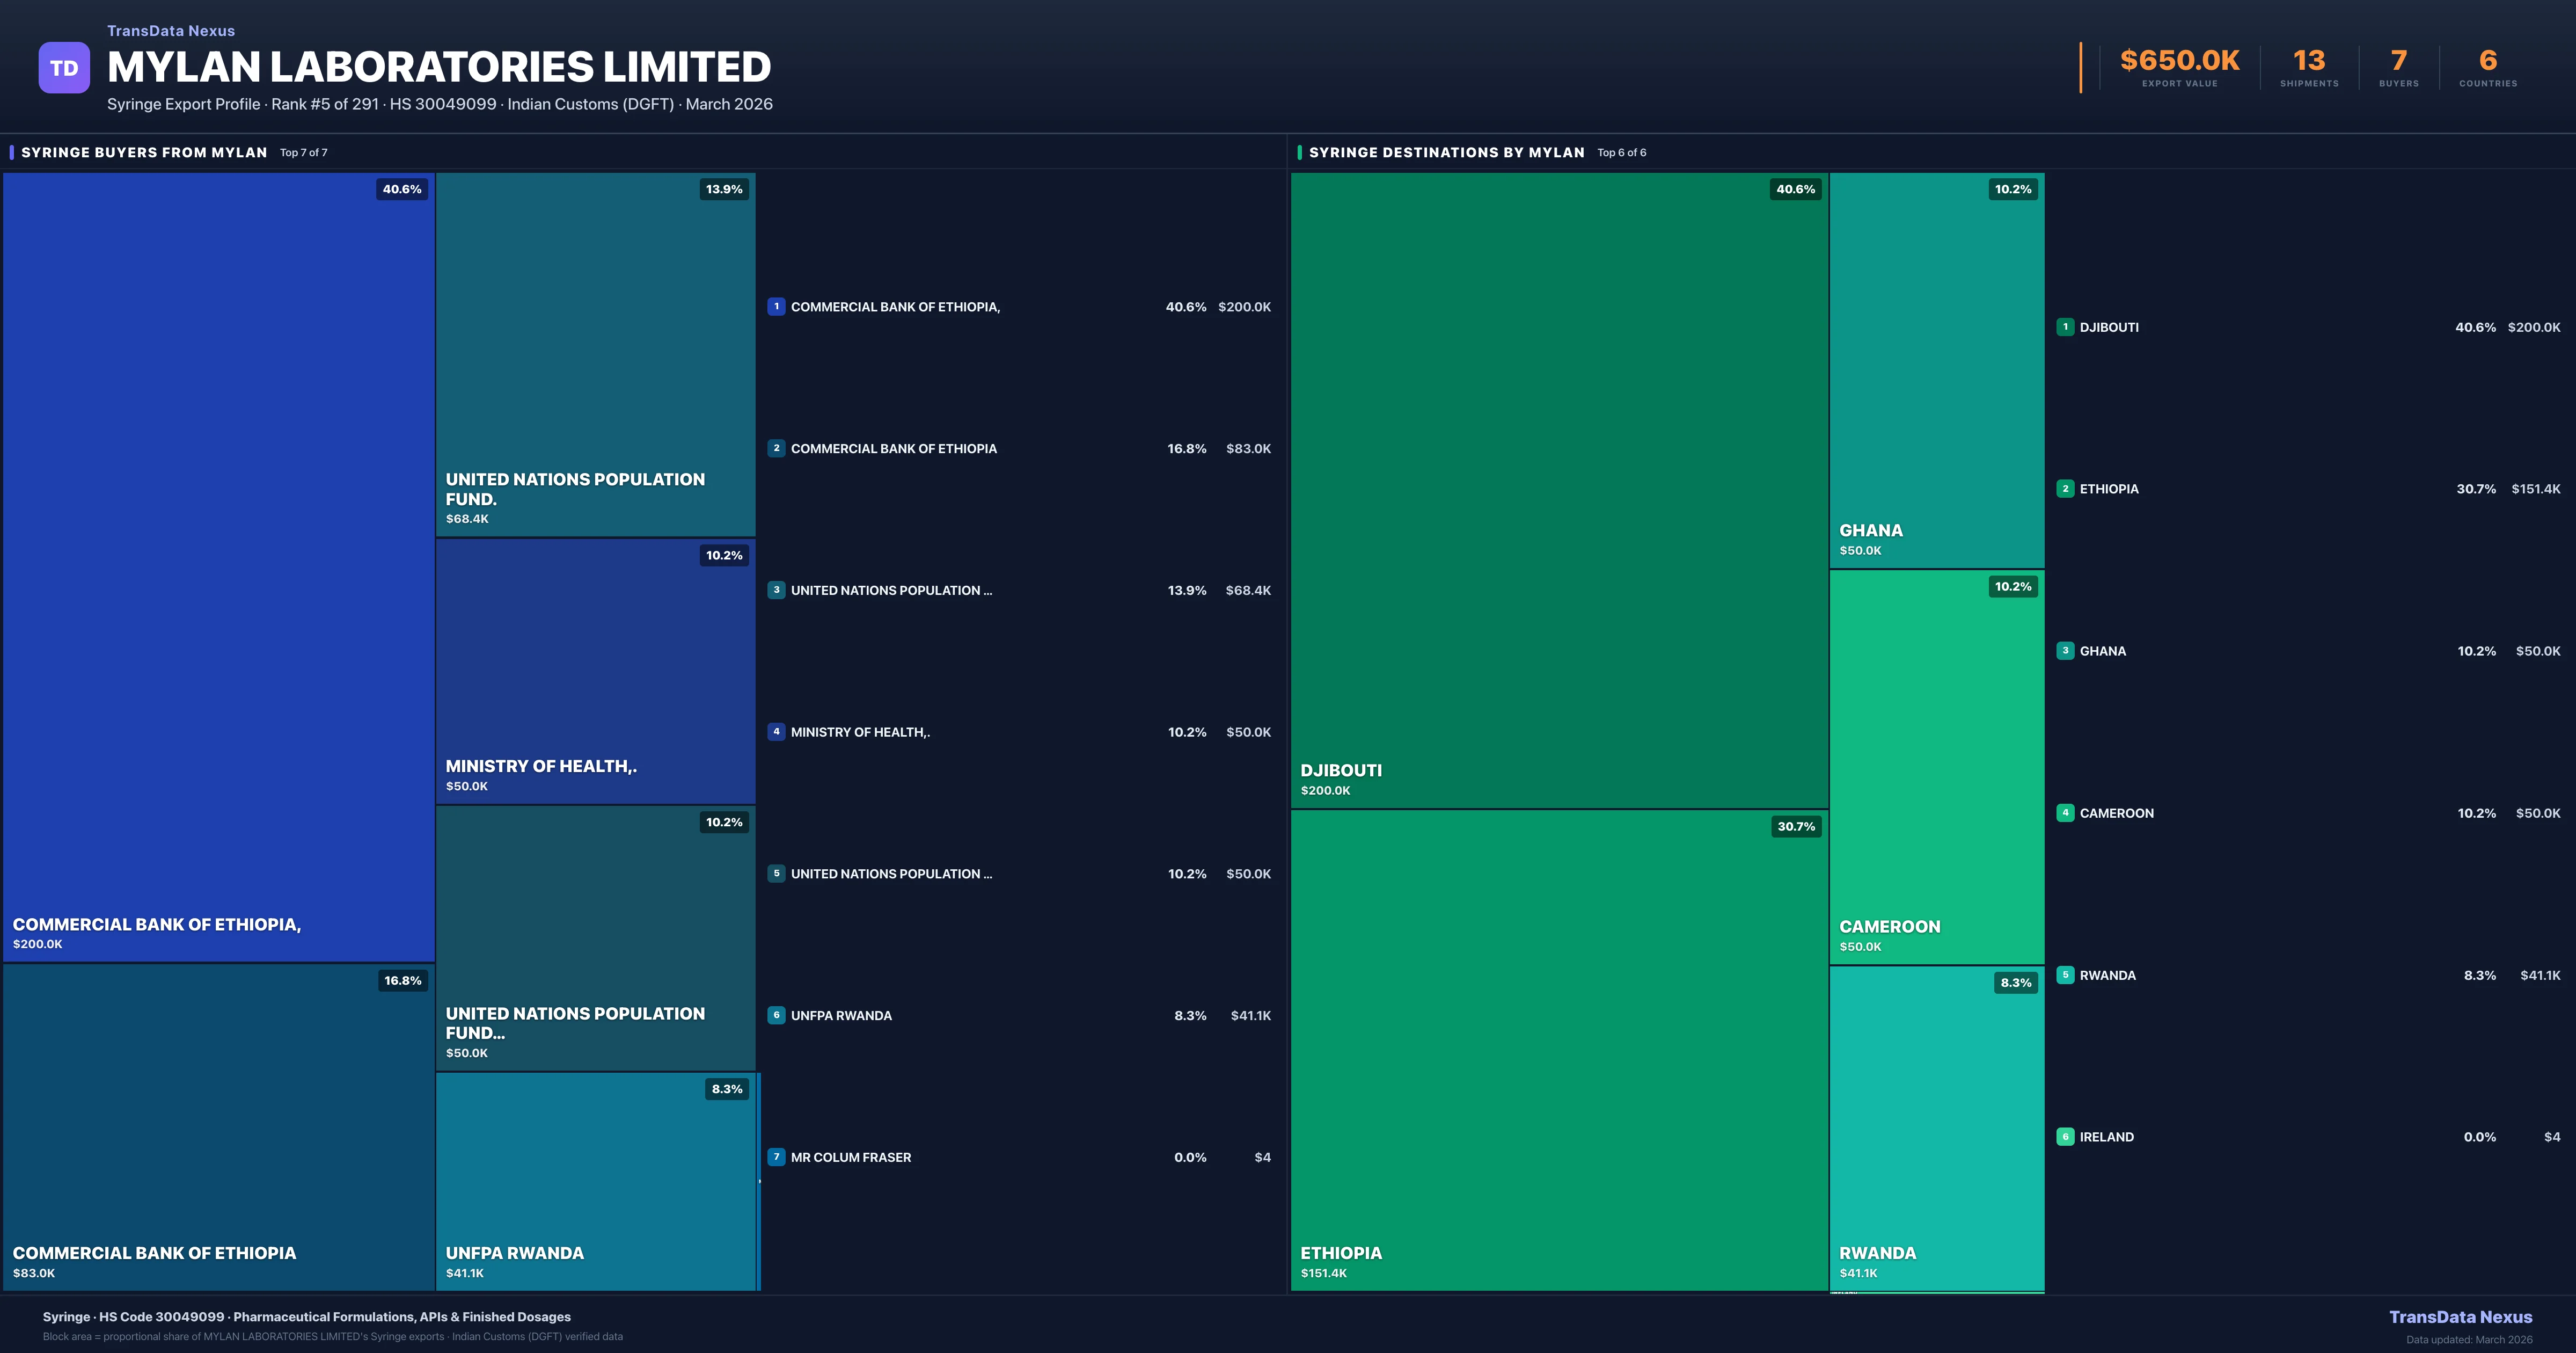
Task: Click rank badge 4 beside CAMEROON
Action: point(2065,812)
